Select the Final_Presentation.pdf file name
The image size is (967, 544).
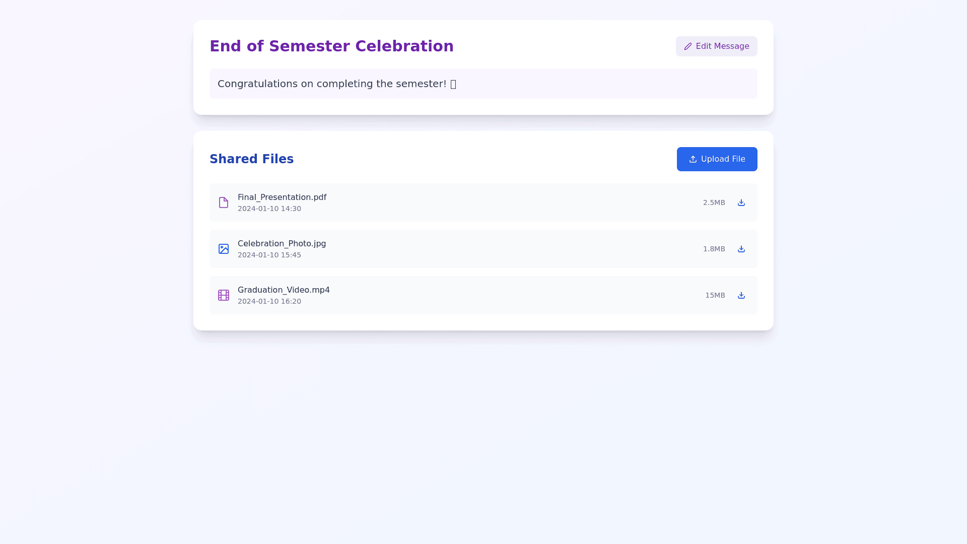coord(282,197)
